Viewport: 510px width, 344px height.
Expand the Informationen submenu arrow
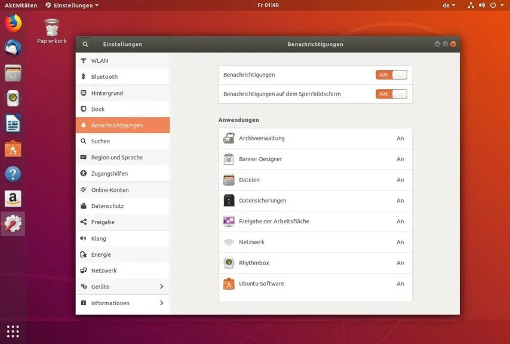162,303
